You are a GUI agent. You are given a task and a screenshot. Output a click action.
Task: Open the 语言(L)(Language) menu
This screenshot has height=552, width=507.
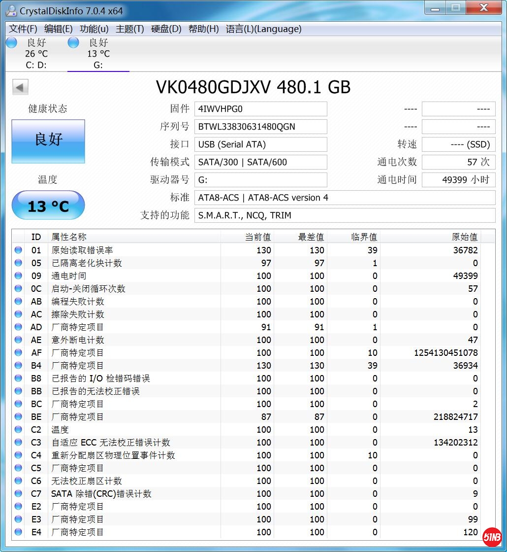[x=263, y=29]
